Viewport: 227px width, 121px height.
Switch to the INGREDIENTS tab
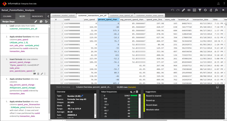click(x=38, y=16)
